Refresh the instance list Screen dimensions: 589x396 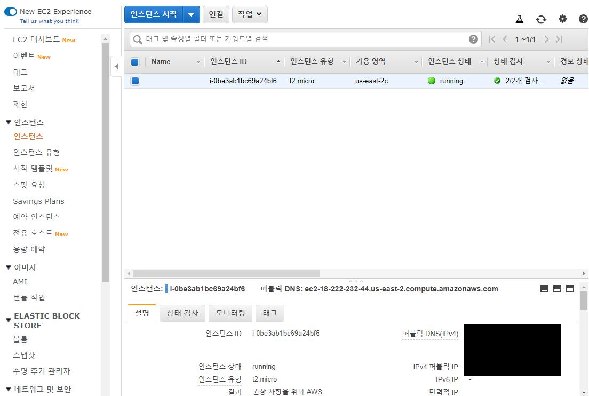pos(541,19)
